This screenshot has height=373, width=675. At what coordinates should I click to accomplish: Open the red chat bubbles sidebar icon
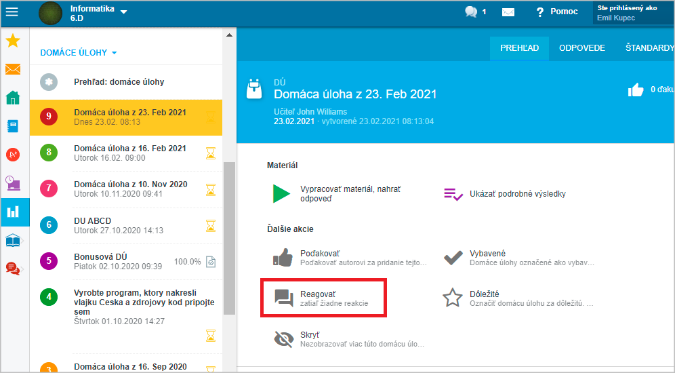(13, 269)
